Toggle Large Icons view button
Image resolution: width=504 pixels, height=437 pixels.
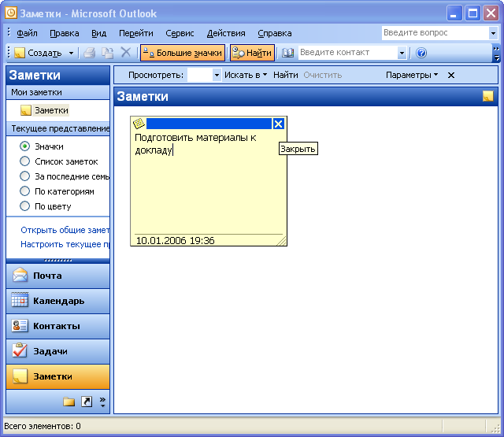pyautogui.click(x=183, y=53)
